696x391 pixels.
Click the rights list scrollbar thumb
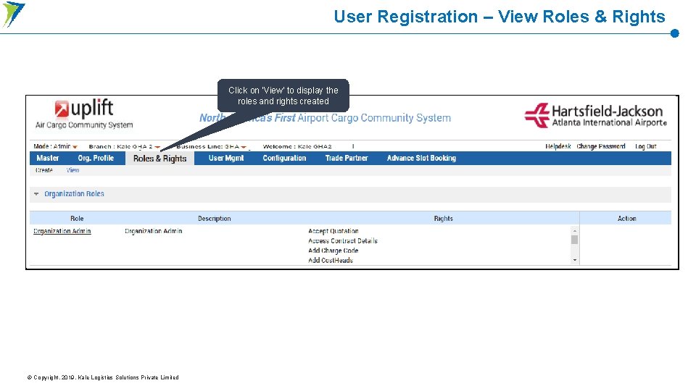(x=574, y=240)
